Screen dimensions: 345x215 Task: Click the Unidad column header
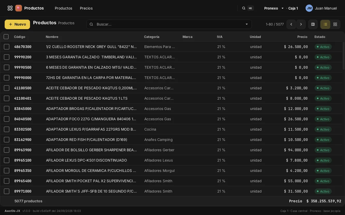pos(255,37)
